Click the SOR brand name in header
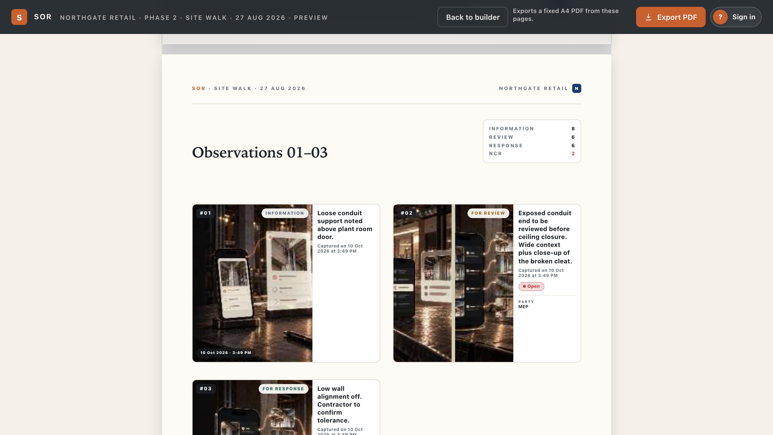This screenshot has width=773, height=435. pos(43,17)
